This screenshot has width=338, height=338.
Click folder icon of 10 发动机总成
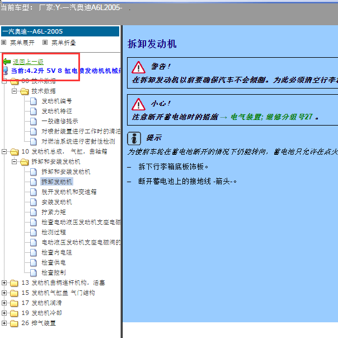[x=14, y=151]
